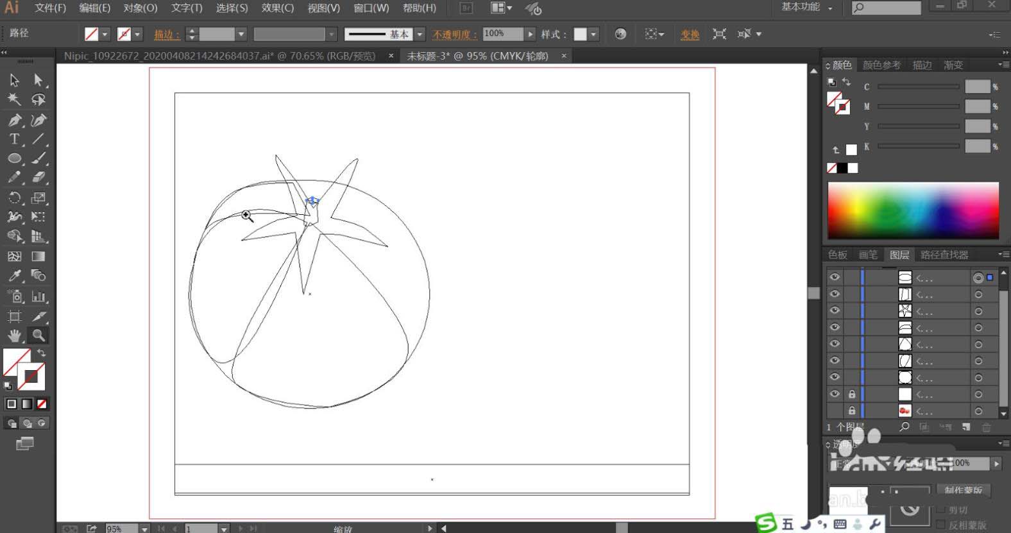The height and width of the screenshot is (533, 1011).
Task: Delete selection with Layers panel trash icon
Action: 987,427
